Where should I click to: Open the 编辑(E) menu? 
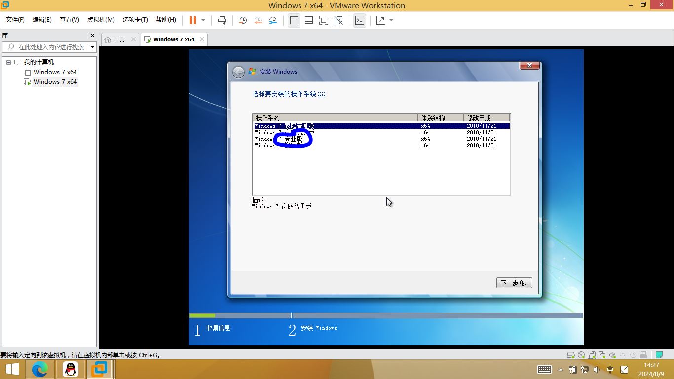pos(42,20)
